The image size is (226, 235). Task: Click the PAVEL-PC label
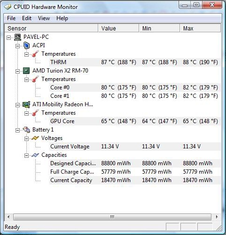click(36, 37)
